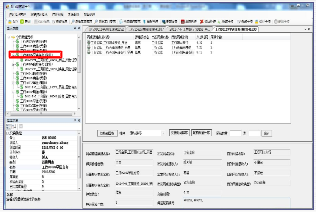Open the 浏览押运要求 menu
Screen dimensions: 316x212
pos(39,15)
